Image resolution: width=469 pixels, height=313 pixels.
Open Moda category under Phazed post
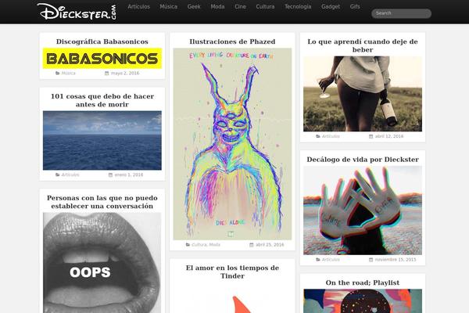pyautogui.click(x=214, y=245)
